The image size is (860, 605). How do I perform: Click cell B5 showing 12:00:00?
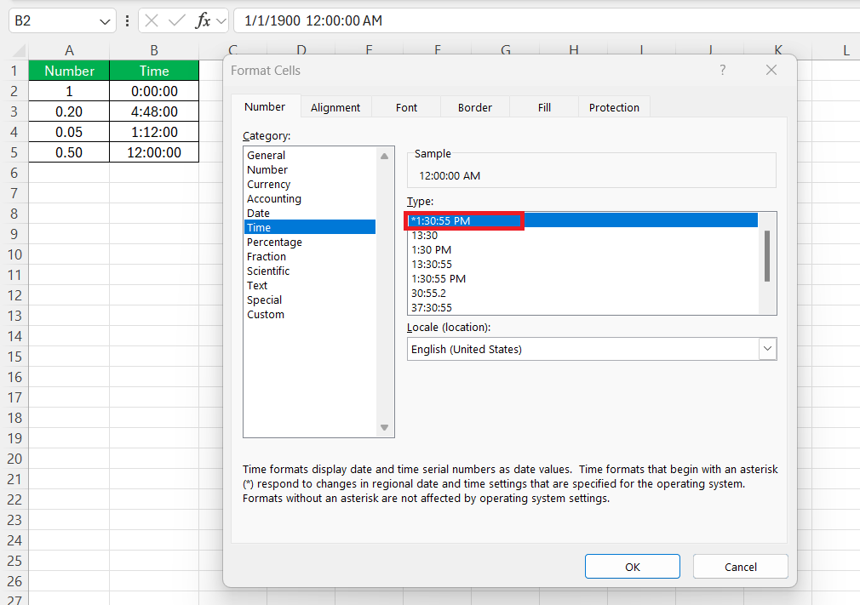pyautogui.click(x=154, y=152)
